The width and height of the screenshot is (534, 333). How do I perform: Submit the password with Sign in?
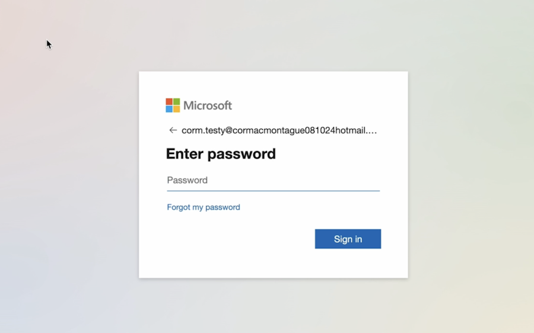348,239
